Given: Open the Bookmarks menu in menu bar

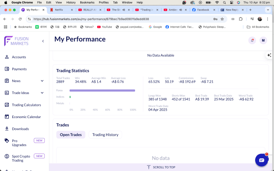Looking at the screenshot, I should click(x=87, y=3).
